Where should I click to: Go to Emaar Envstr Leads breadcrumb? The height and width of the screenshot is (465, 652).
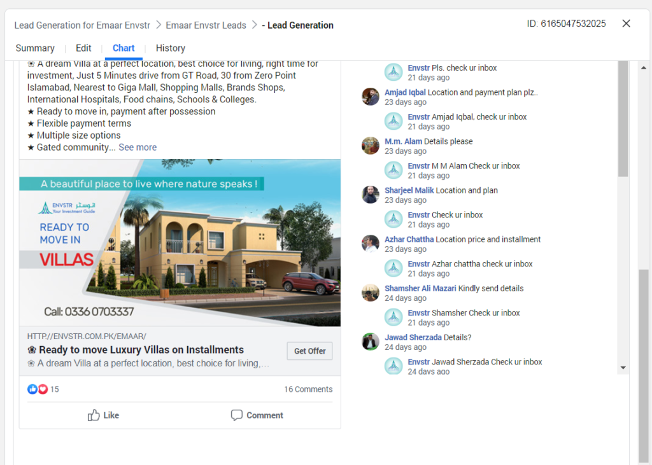206,25
